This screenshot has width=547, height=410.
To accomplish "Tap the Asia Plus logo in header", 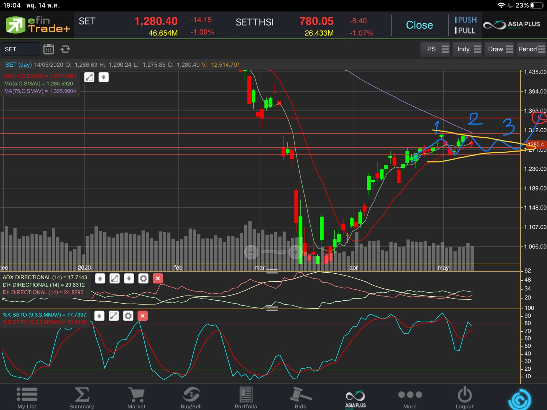I will [512, 25].
